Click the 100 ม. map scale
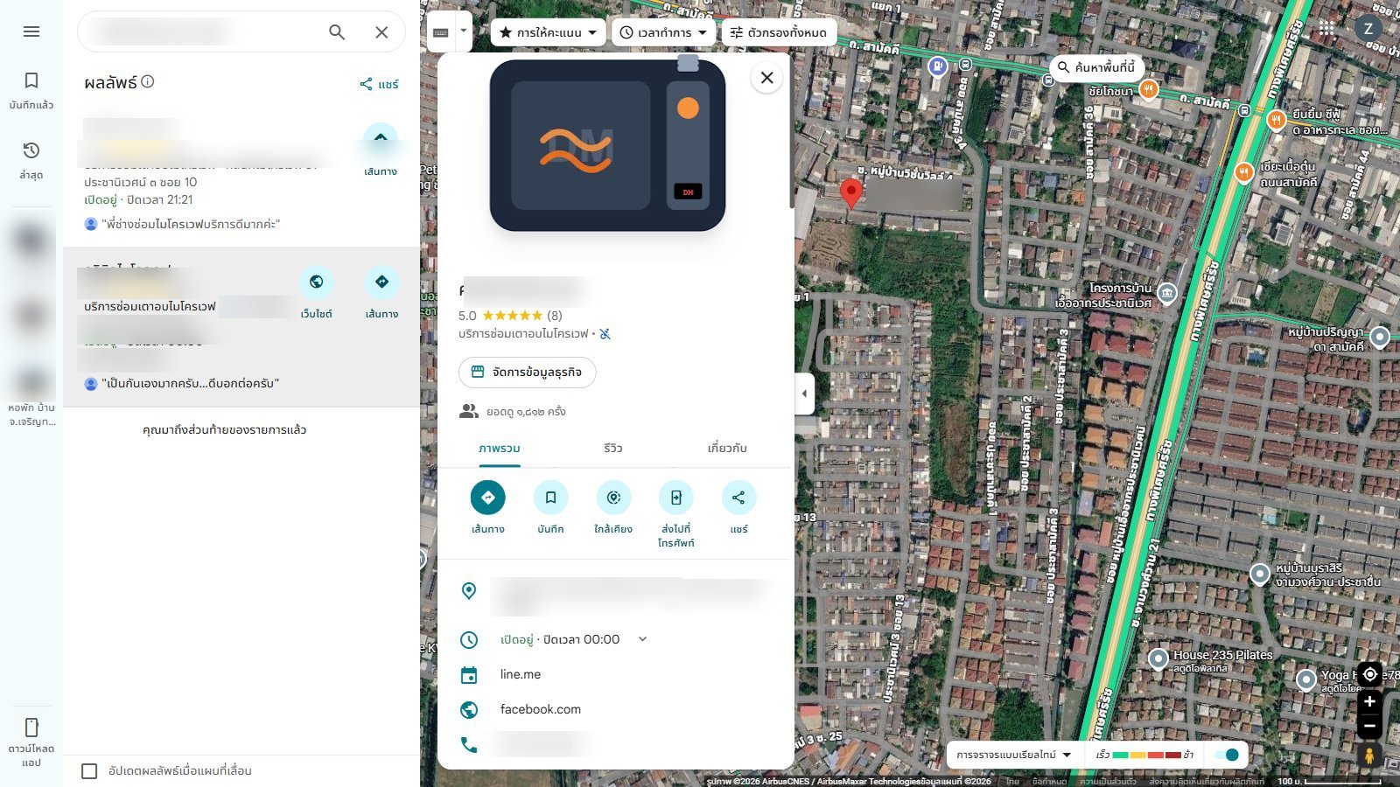The width and height of the screenshot is (1400, 787). (1330, 781)
